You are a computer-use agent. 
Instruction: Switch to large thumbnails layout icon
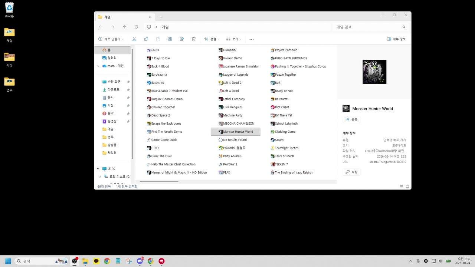click(407, 187)
